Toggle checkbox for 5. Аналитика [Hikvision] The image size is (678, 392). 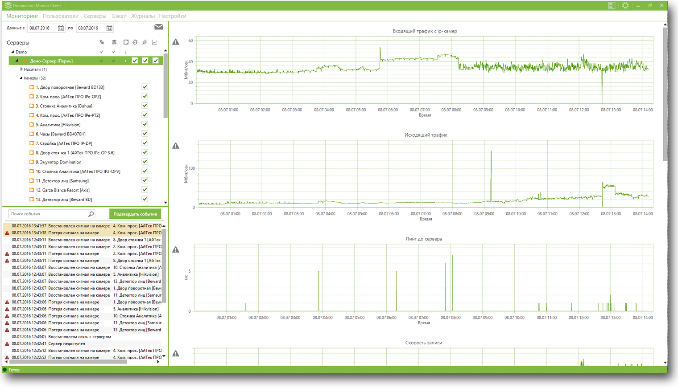(145, 124)
